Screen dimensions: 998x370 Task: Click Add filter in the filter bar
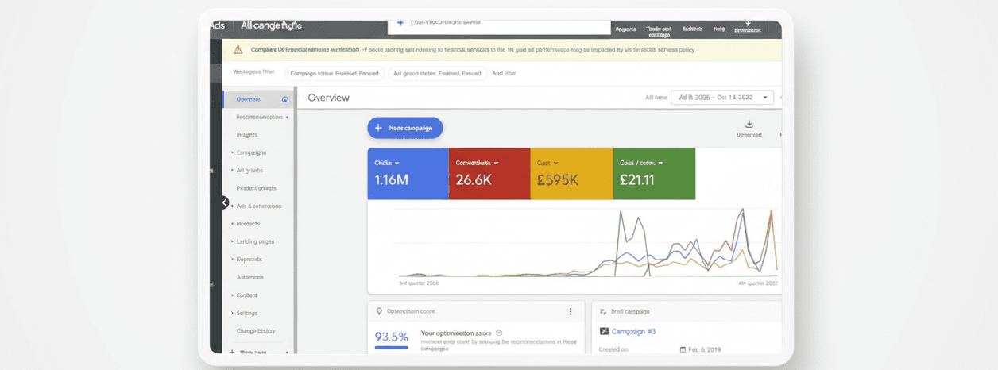point(504,73)
